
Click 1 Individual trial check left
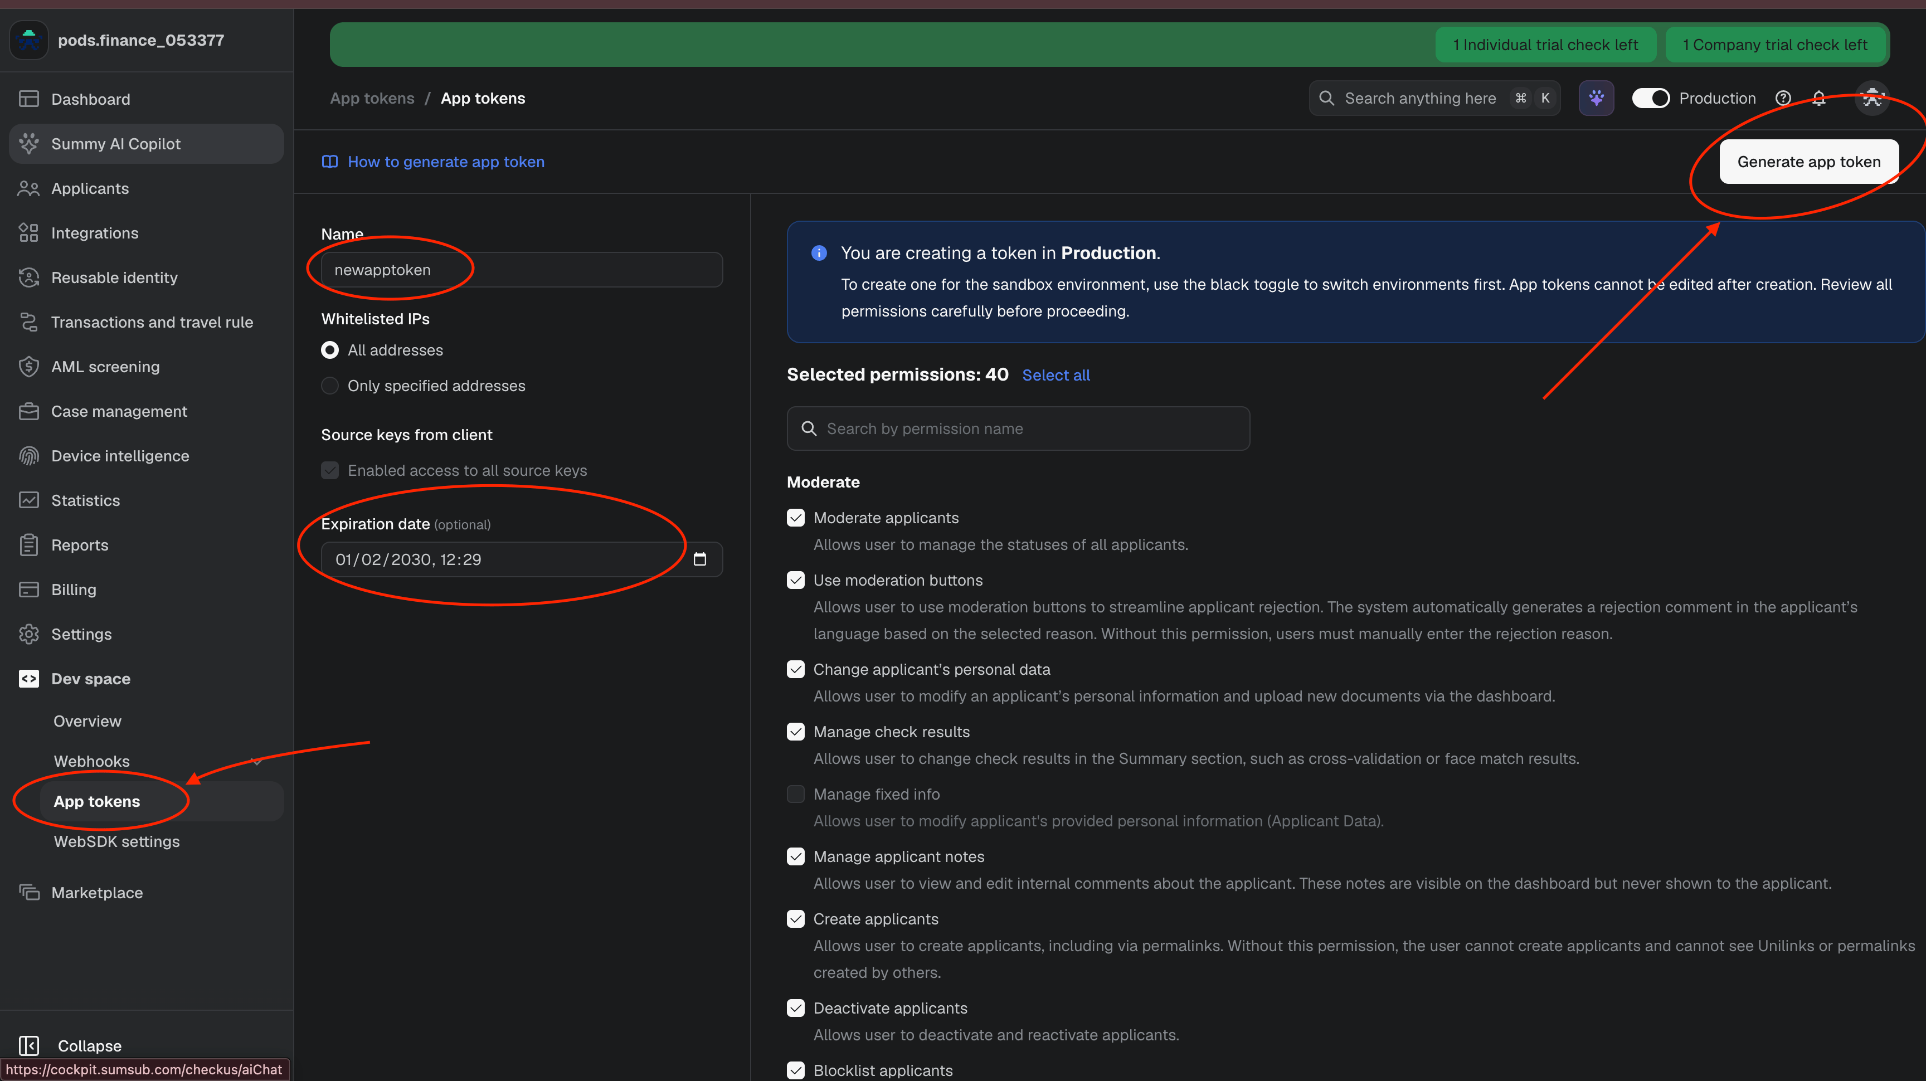(1545, 45)
